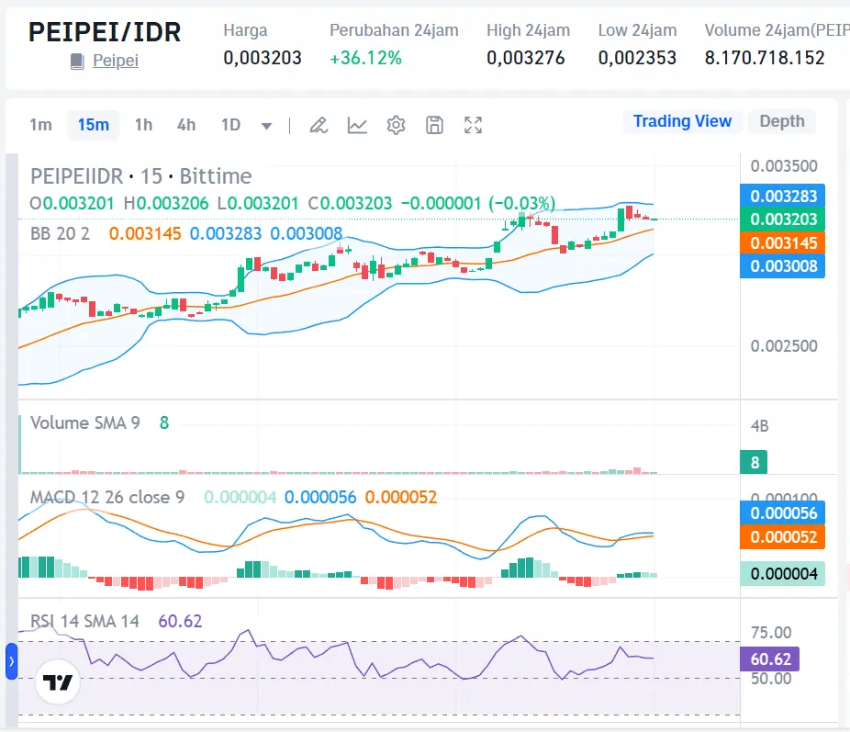Enter fullscreen mode via expand icon
Image resolution: width=850 pixels, height=732 pixels.
pyautogui.click(x=473, y=125)
